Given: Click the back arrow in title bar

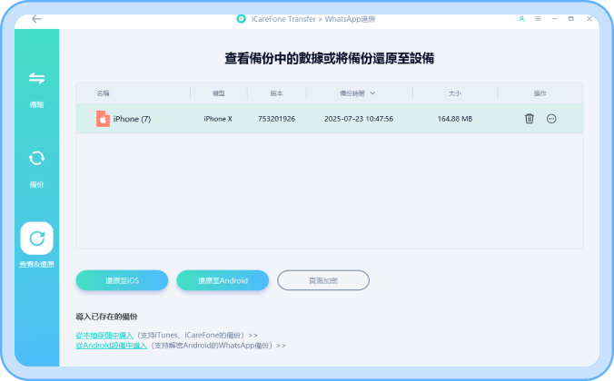Looking at the screenshot, I should pos(36,19).
